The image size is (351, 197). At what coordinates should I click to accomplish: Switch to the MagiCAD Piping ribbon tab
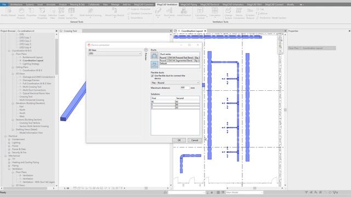point(189,4)
